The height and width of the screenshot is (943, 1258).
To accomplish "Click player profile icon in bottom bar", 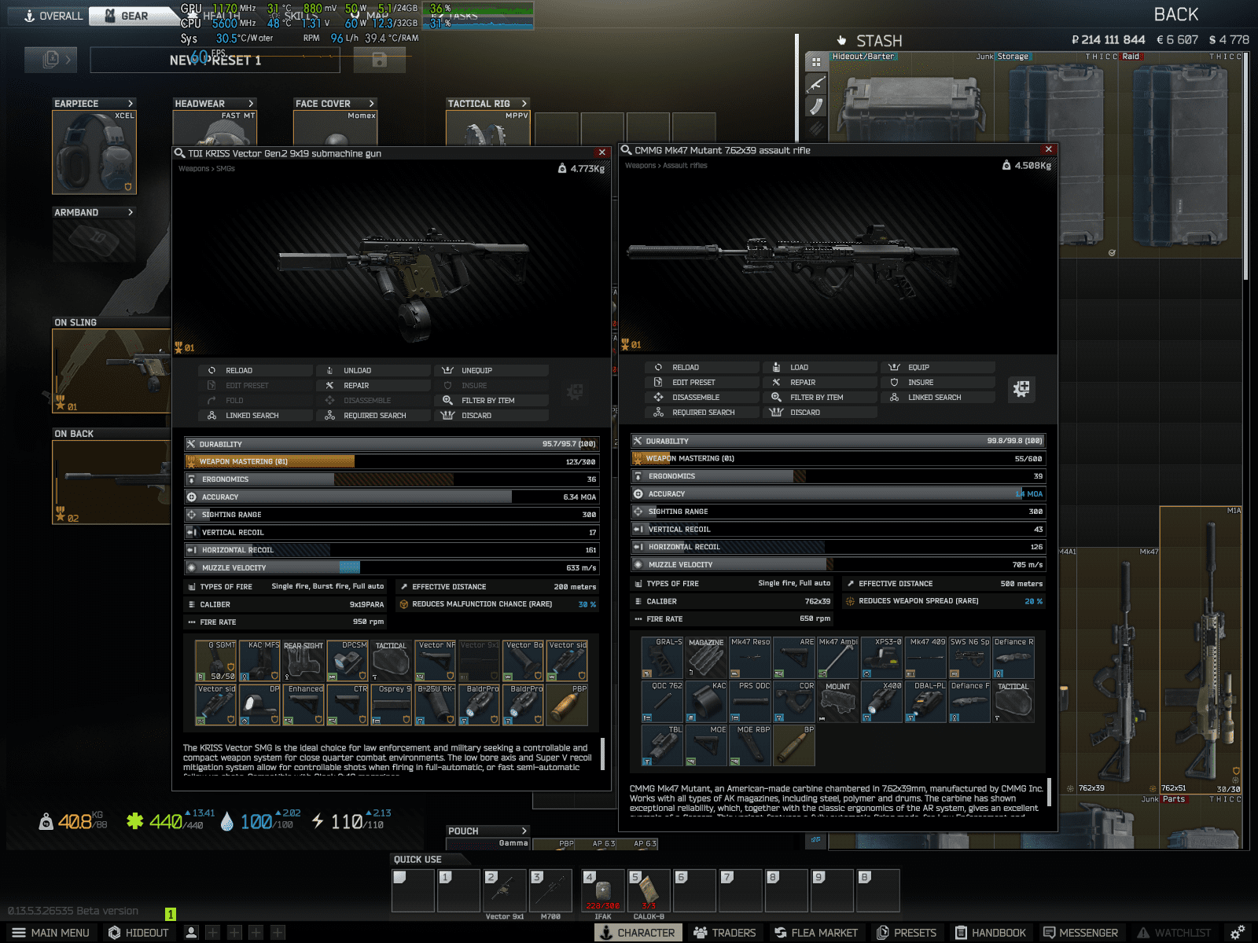I will coord(191,932).
